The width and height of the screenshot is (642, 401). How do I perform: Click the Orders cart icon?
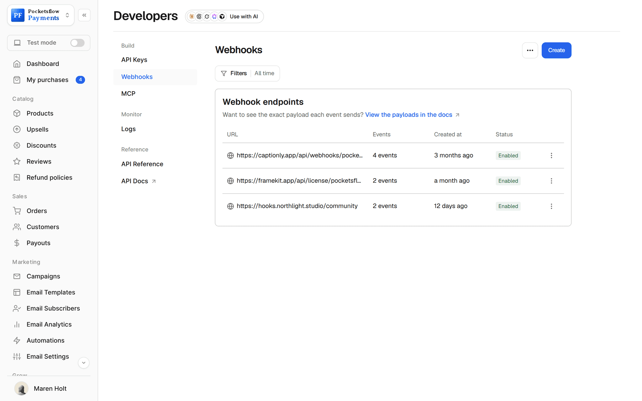17,211
